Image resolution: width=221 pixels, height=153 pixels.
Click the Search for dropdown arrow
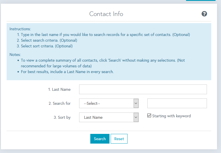click(136, 103)
